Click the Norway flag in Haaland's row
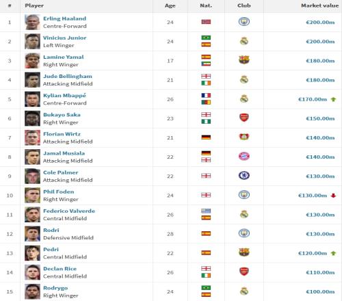 (206, 22)
